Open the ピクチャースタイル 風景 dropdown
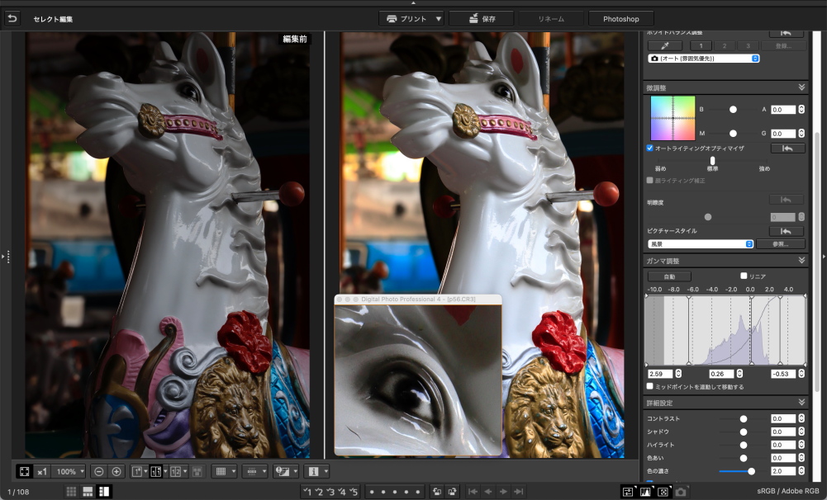Screen dimensions: 827x500 point(701,244)
